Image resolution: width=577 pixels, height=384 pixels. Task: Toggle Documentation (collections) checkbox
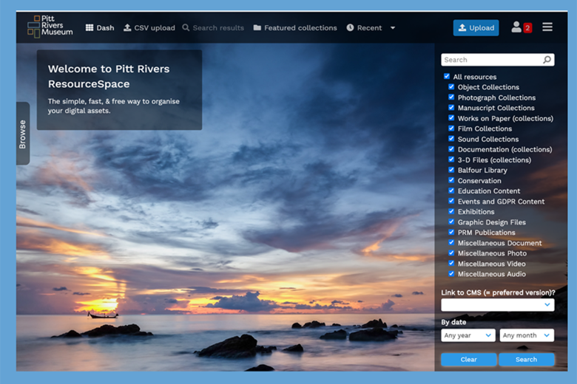click(451, 149)
